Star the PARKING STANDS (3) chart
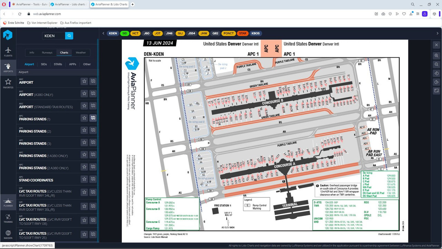Image resolution: width=442 pixels, height=249 pixels. pos(84,142)
